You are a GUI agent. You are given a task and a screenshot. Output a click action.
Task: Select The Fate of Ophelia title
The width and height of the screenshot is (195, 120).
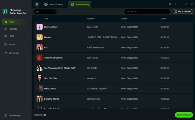(x=53, y=58)
